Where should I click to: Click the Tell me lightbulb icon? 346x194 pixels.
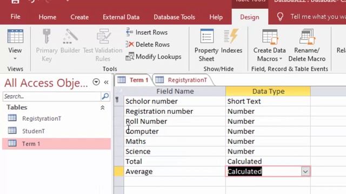[x=280, y=17]
